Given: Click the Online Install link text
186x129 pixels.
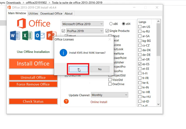Looking at the screenshot, I should click(x=99, y=102).
